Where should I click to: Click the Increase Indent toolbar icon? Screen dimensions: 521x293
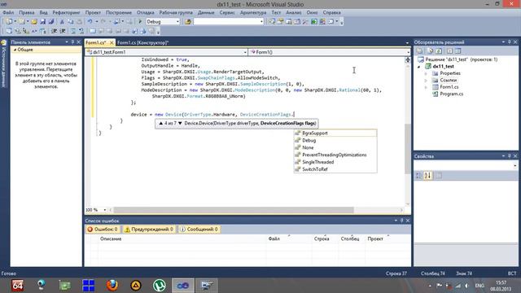tap(63, 31)
